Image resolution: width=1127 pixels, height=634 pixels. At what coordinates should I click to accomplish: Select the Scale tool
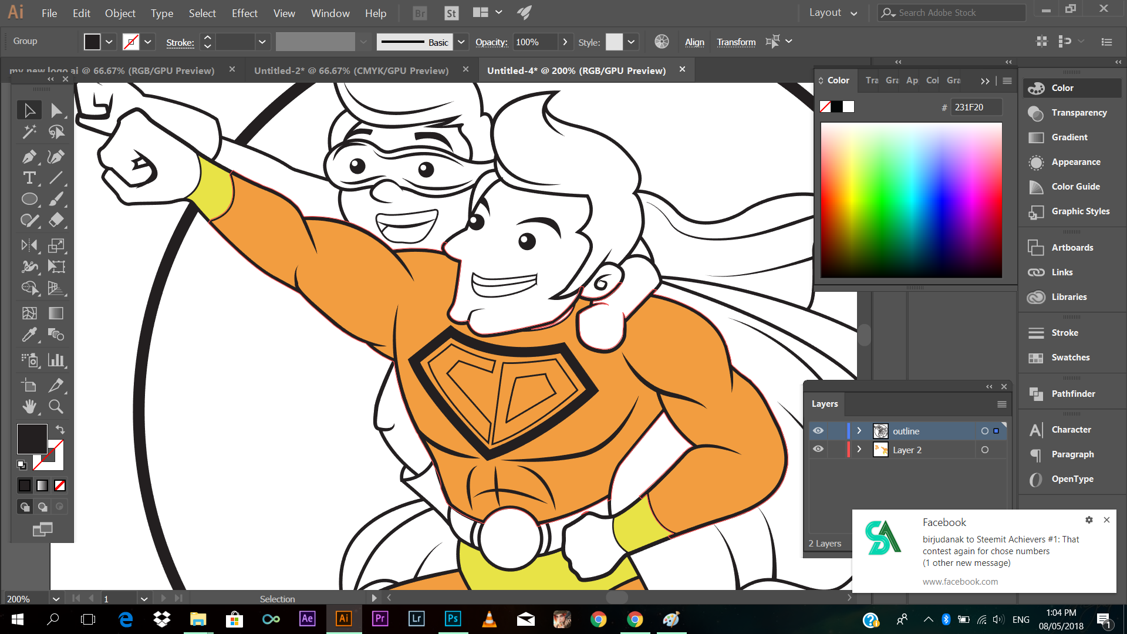coord(56,245)
